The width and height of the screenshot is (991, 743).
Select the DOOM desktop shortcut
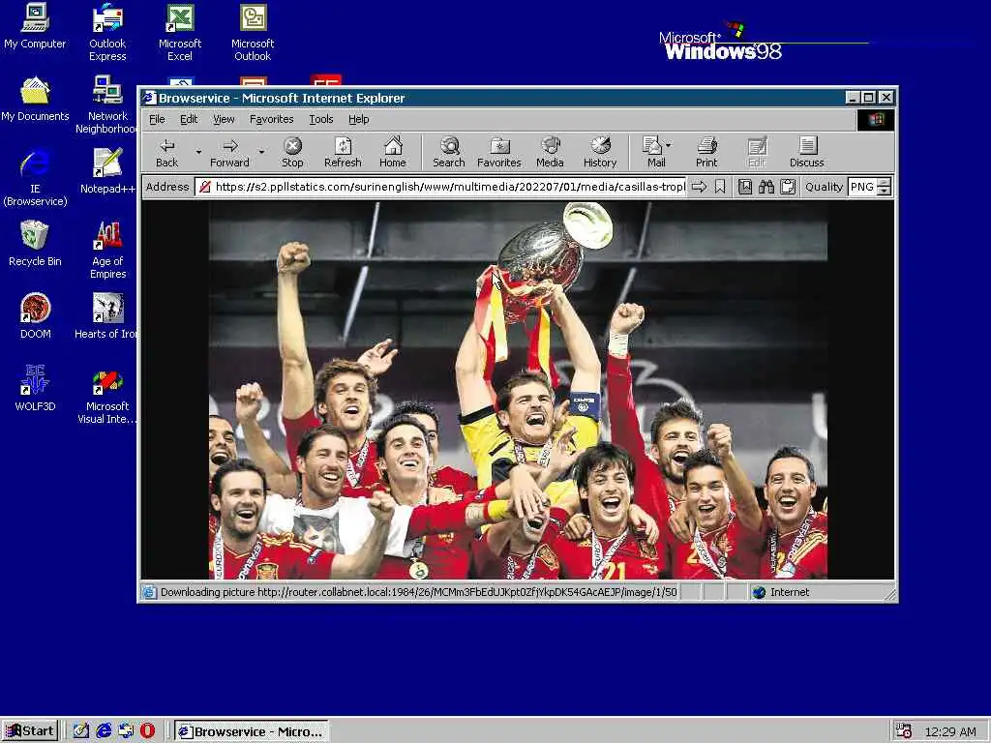click(35, 316)
